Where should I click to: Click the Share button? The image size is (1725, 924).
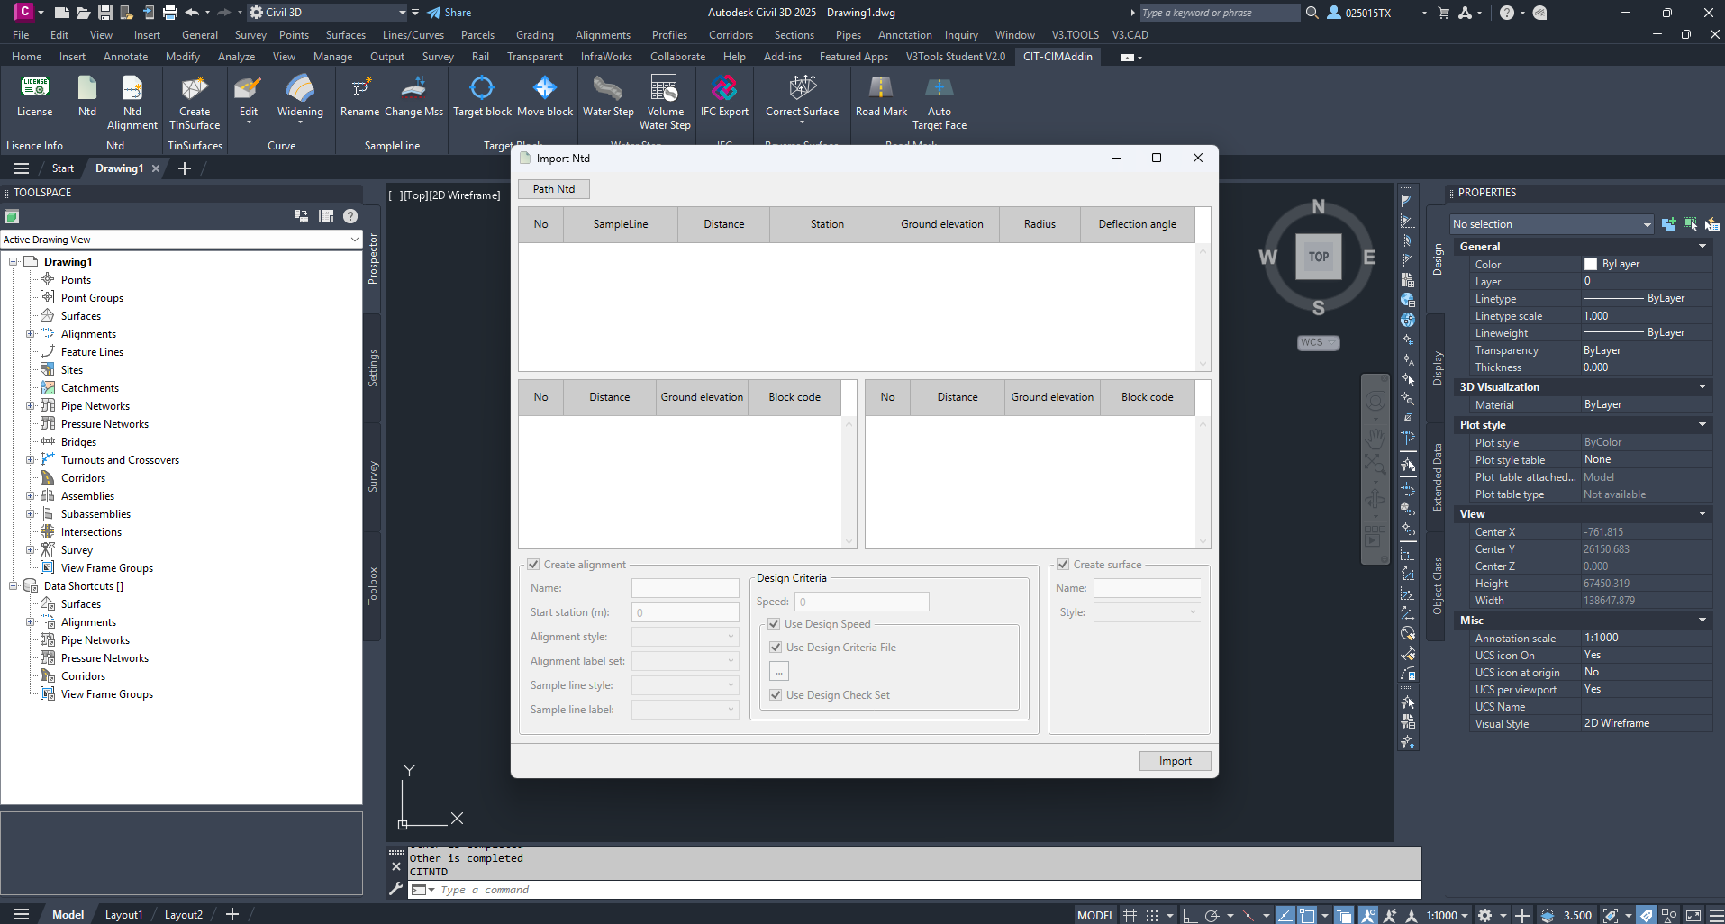pos(449,13)
